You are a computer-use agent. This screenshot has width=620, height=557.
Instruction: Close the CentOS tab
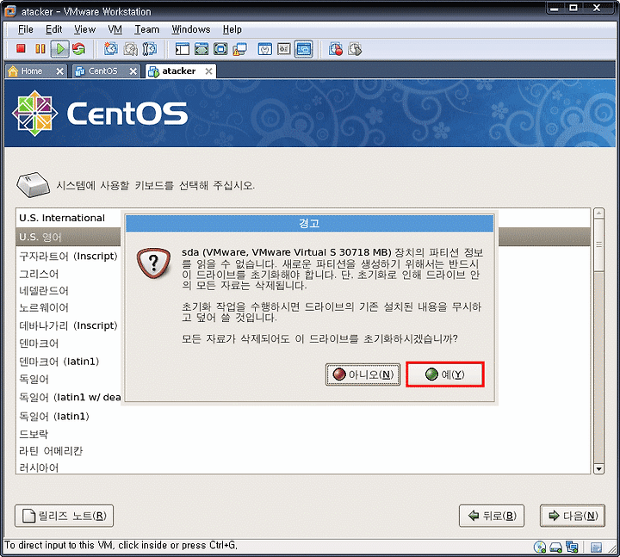click(133, 71)
